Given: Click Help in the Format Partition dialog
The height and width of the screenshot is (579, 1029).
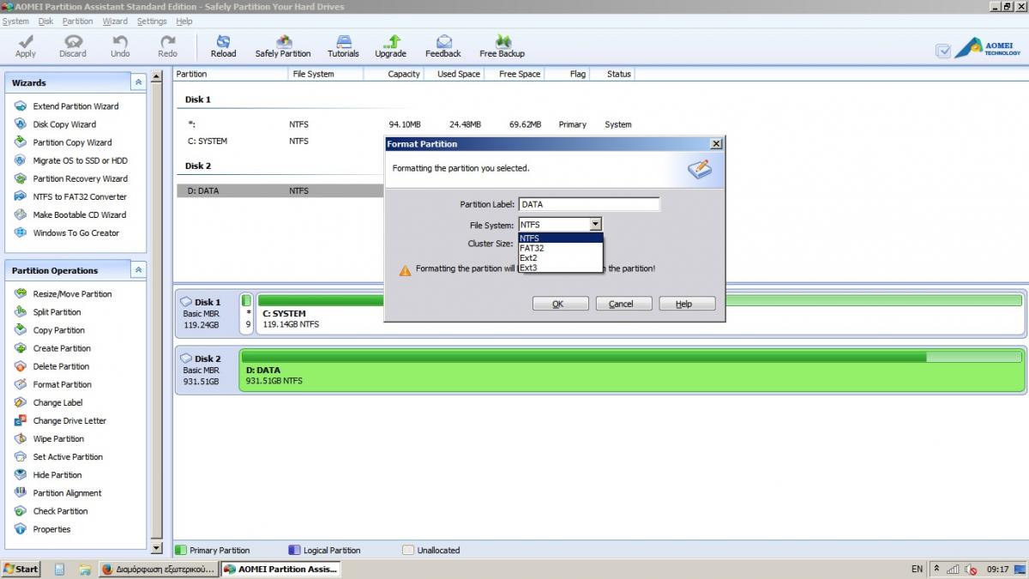Looking at the screenshot, I should point(687,304).
